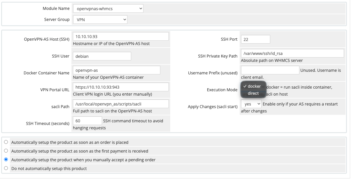Expand the Server Group dropdown
Screen dimensions: 351x179
100,20
